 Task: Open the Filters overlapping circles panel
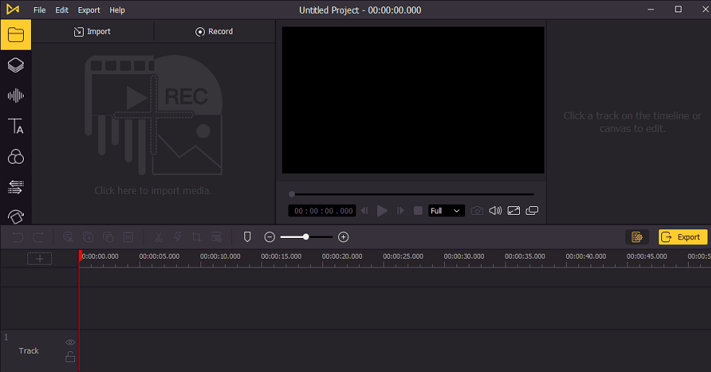16,156
